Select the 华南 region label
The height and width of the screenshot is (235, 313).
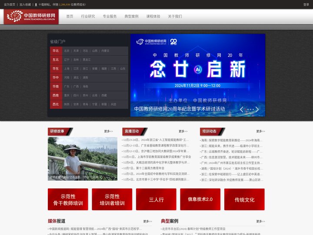click(56, 87)
